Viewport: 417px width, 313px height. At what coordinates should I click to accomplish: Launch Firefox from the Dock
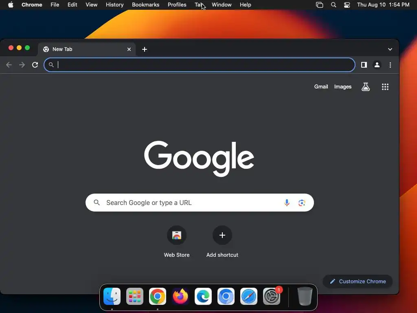180,296
